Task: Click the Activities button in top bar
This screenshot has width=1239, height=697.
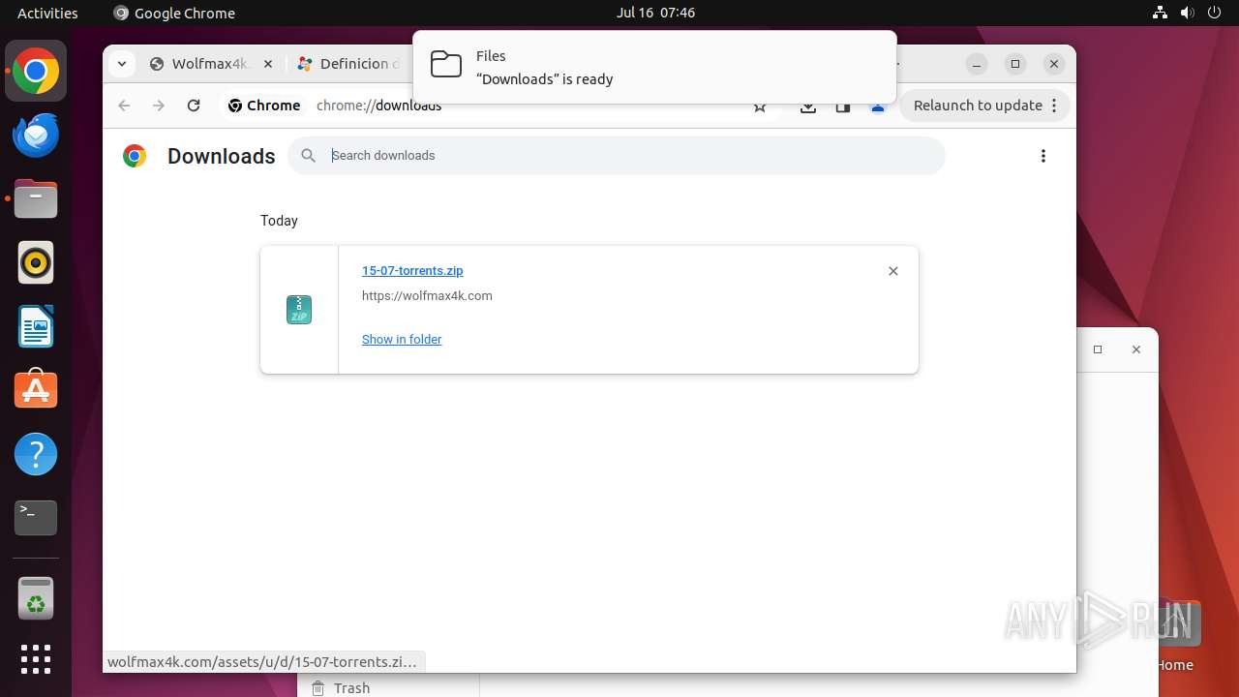Action: (47, 13)
